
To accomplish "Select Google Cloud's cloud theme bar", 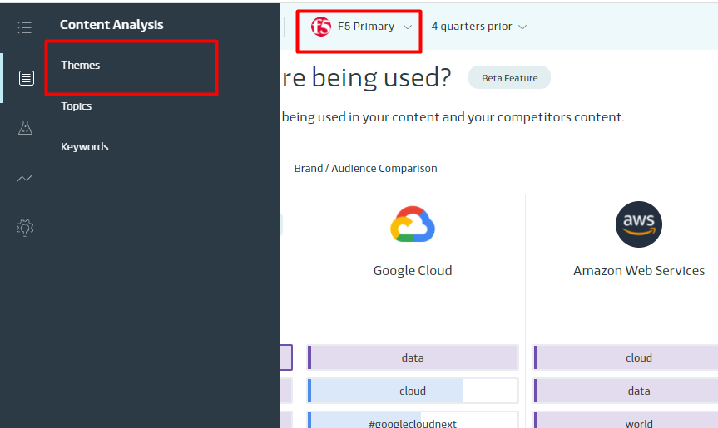I will pos(413,391).
